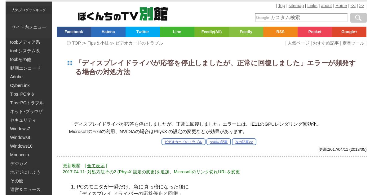Go to next page with >> link

362,6
